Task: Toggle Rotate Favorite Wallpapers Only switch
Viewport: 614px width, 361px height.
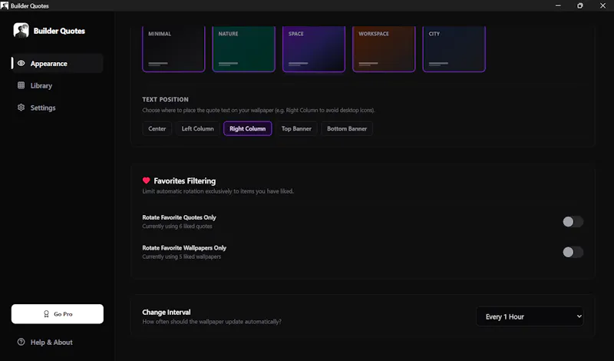Action: 573,252
